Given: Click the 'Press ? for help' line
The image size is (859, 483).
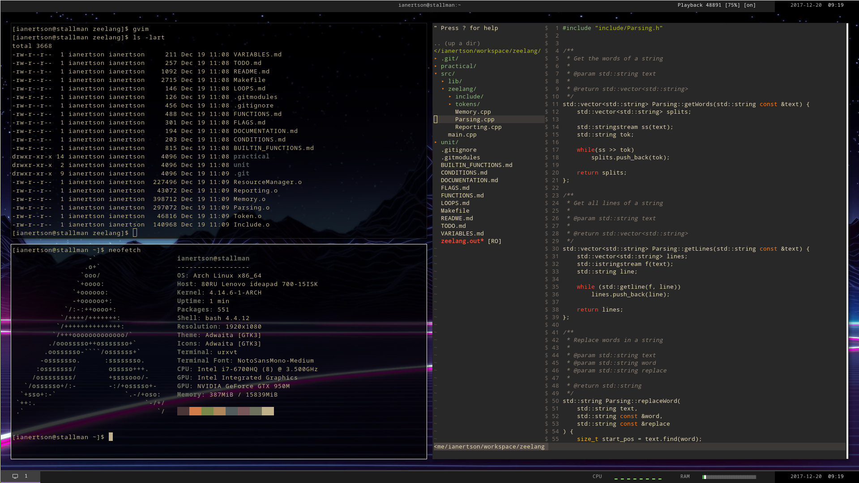Looking at the screenshot, I should [x=466, y=28].
